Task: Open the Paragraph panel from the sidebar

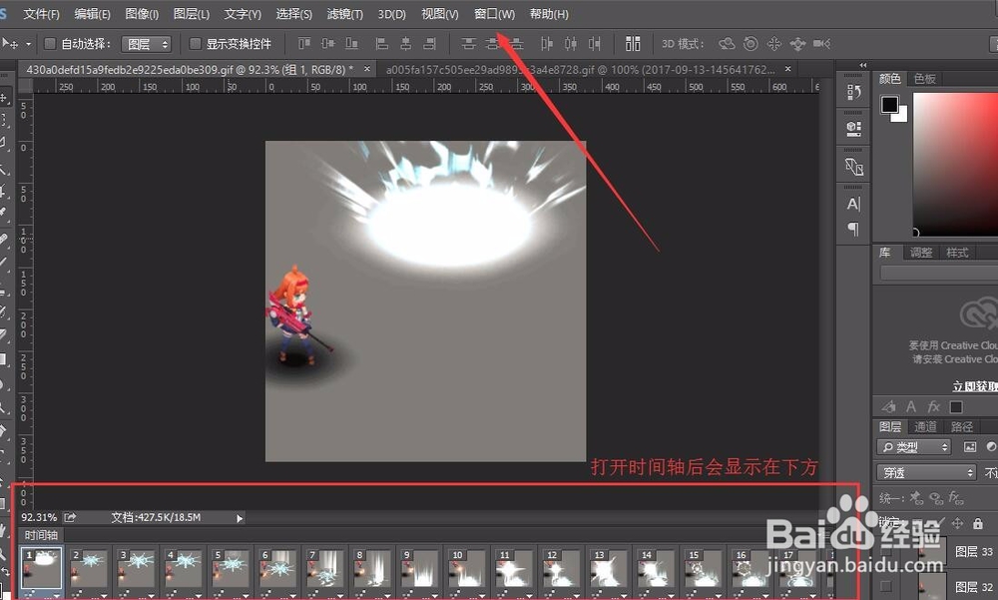Action: (x=855, y=226)
